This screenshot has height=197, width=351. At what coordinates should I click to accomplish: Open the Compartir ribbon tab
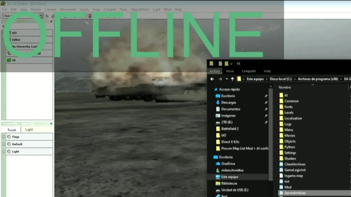[249, 71]
